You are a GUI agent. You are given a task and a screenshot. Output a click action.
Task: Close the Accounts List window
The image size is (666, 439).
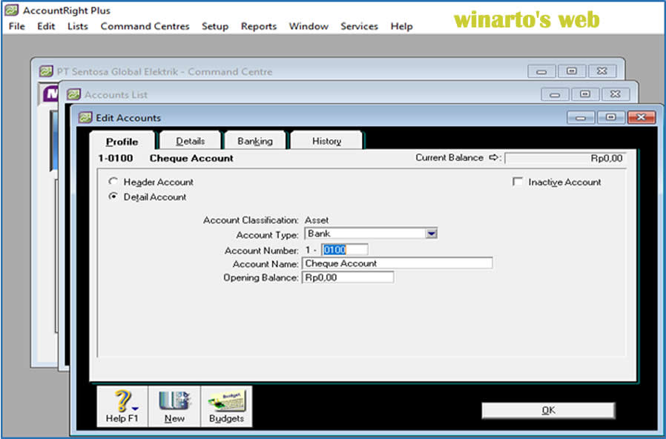tap(615, 94)
